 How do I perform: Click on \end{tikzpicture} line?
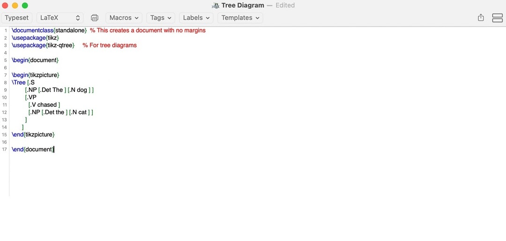click(x=33, y=134)
